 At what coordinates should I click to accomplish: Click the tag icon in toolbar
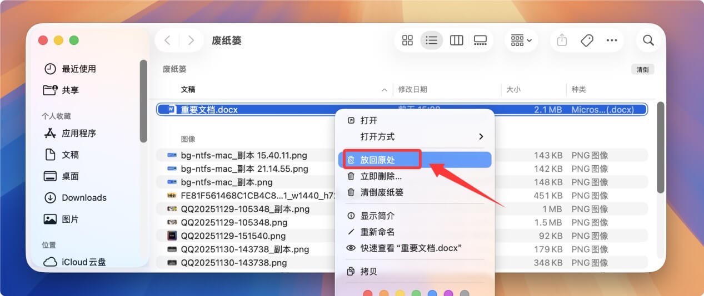click(x=587, y=40)
